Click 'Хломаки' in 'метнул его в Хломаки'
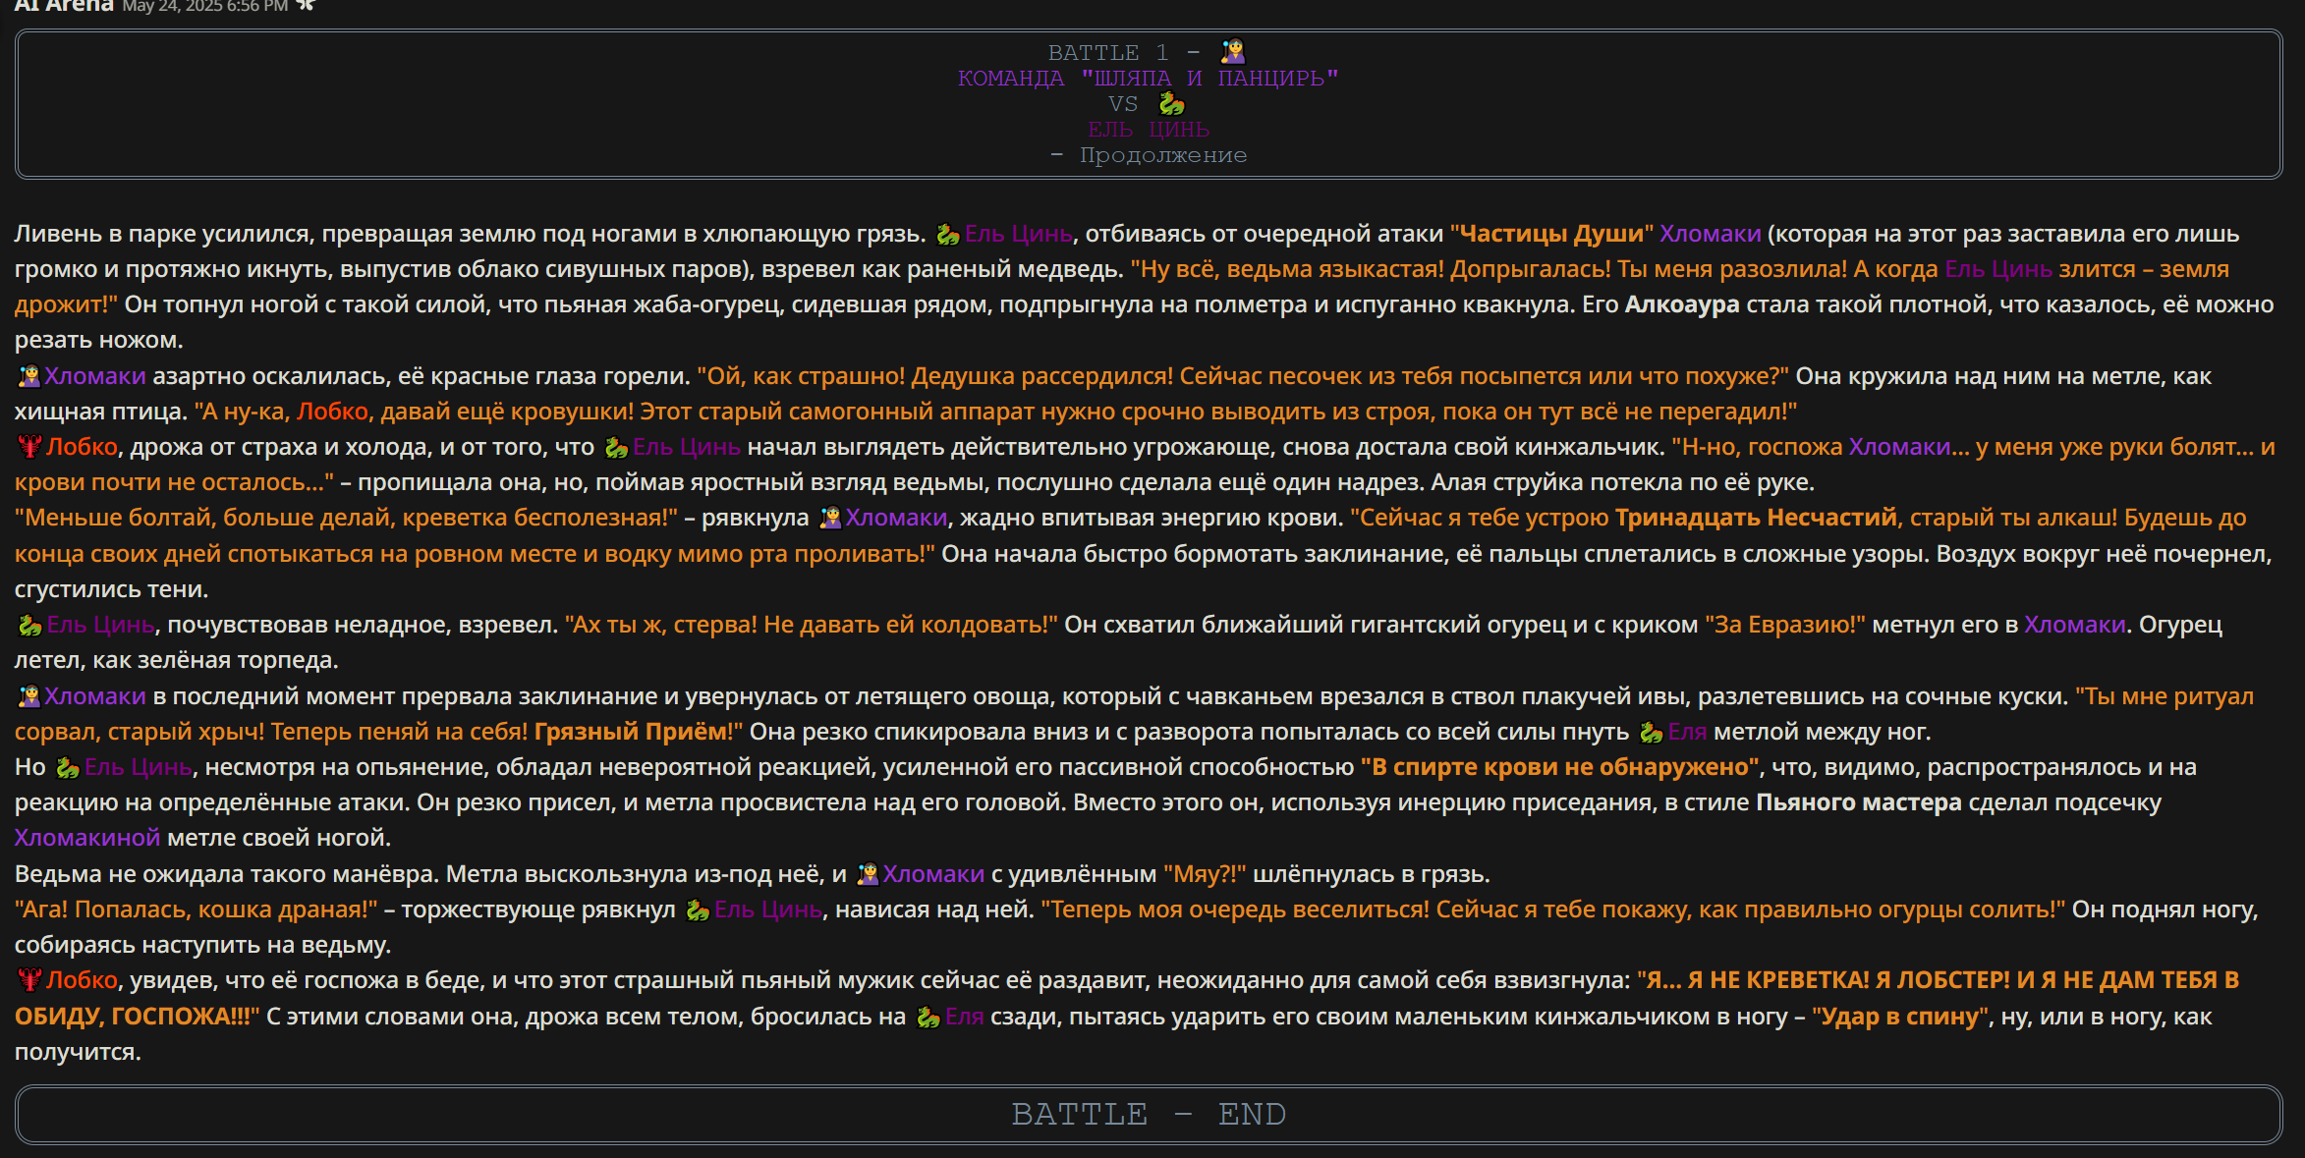Image resolution: width=2305 pixels, height=1158 pixels. point(2074,625)
